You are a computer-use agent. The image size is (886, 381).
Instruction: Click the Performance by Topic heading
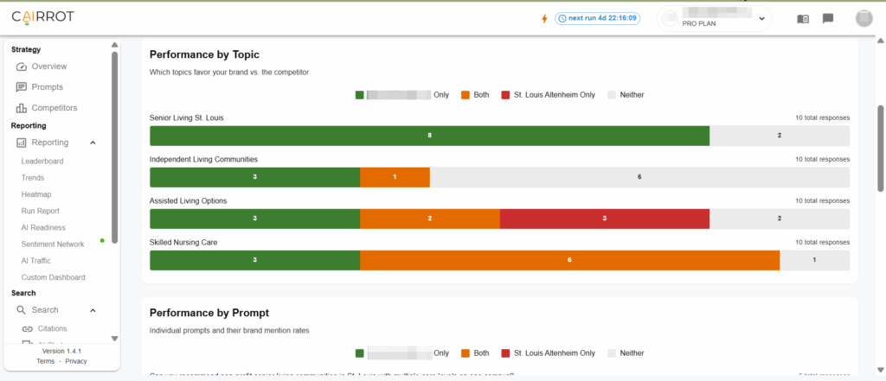204,54
